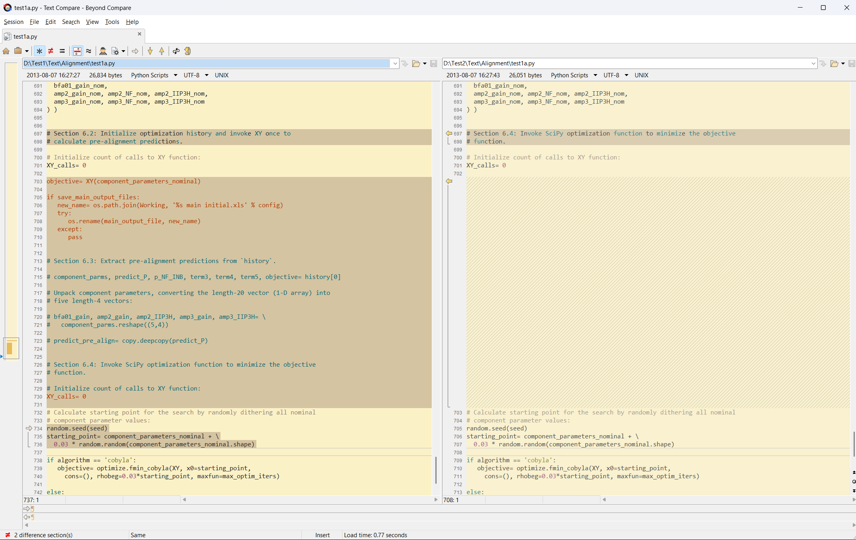
Task: Click left pane vertical scrollbar thumb
Action: click(436, 470)
